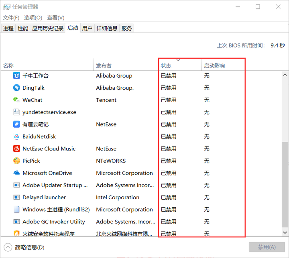Click the Delayed launcher icon
Screen dimensions: 289x258
16,197
